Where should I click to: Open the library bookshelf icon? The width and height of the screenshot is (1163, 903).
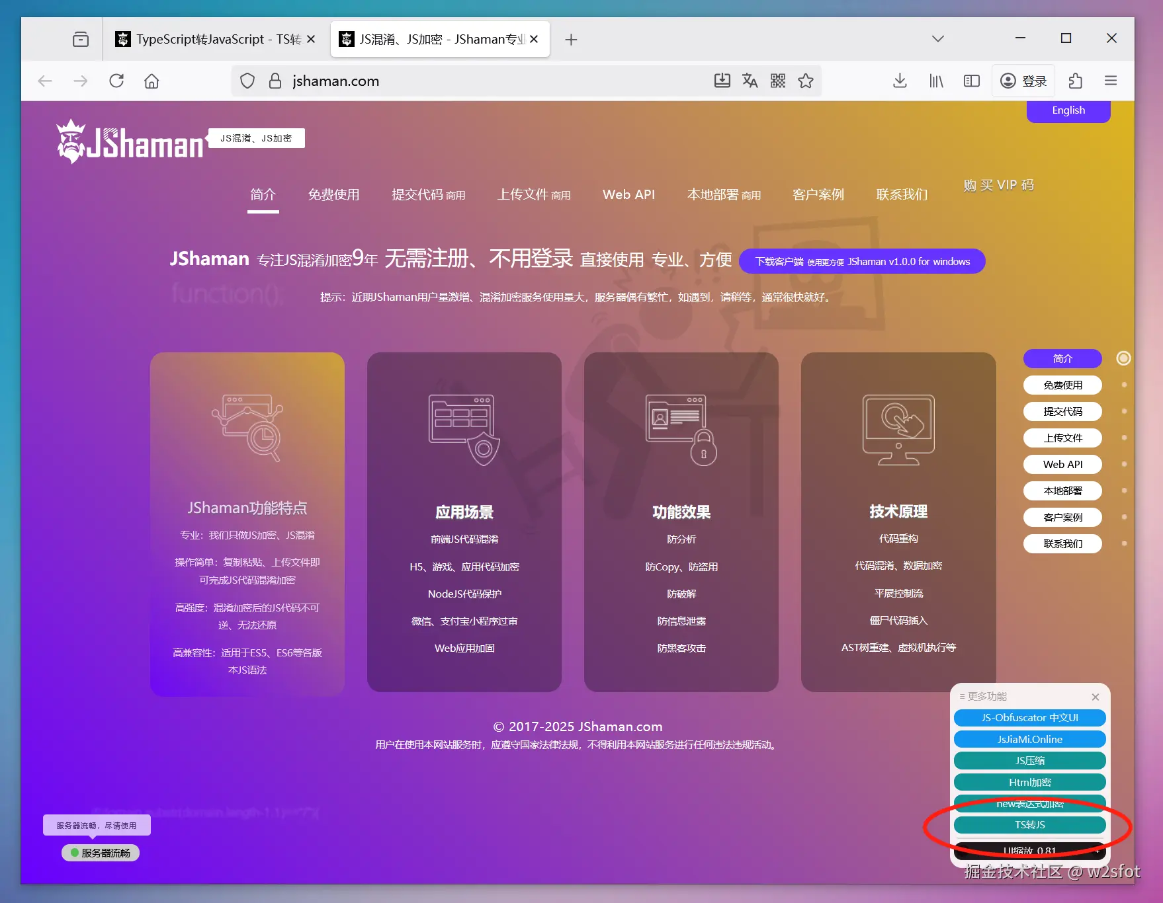tap(936, 81)
